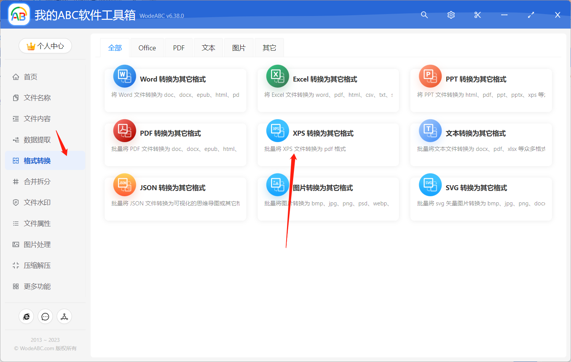
Task: Click the browser icon at bottom left
Action: pos(26,316)
